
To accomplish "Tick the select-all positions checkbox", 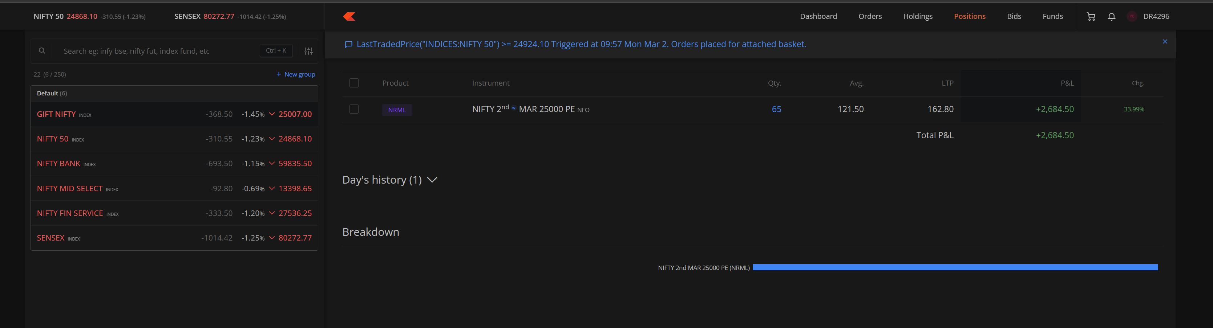I will (x=354, y=83).
